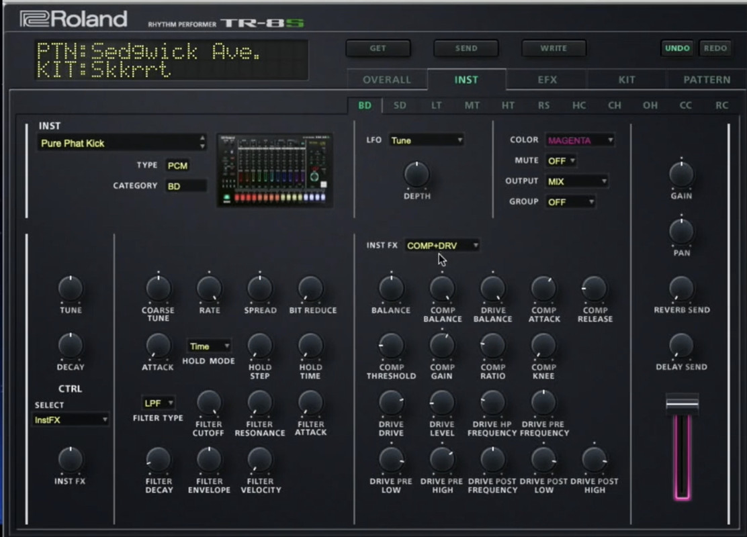The image size is (747, 537).
Task: Select the INST tab
Action: tap(466, 79)
